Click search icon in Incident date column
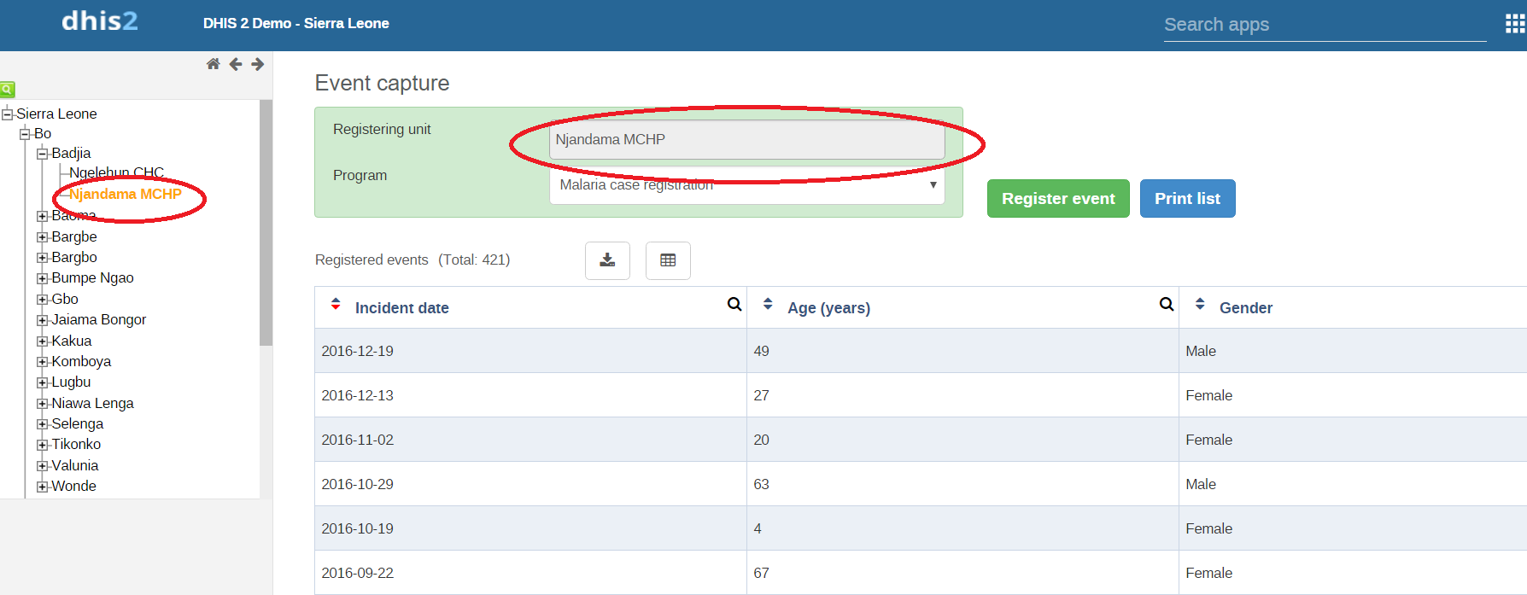 coord(734,305)
